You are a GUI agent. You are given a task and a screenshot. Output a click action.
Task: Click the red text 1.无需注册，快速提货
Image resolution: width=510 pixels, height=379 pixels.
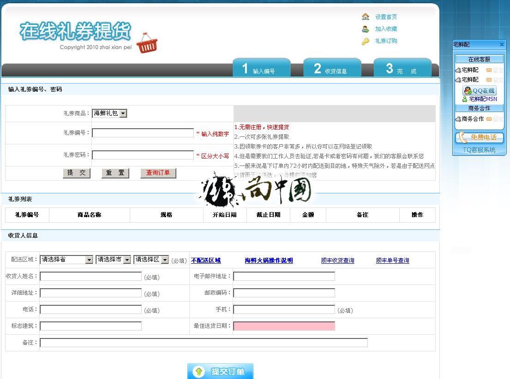coord(262,127)
